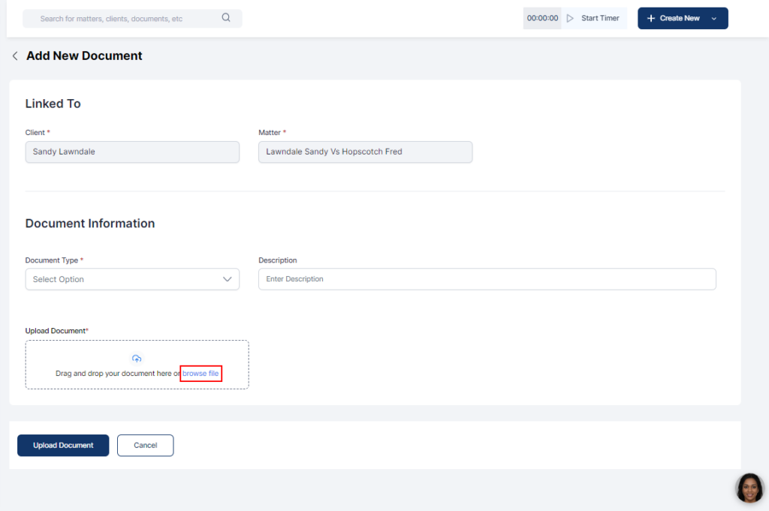Click the drag and drop text in upload area

pos(117,373)
